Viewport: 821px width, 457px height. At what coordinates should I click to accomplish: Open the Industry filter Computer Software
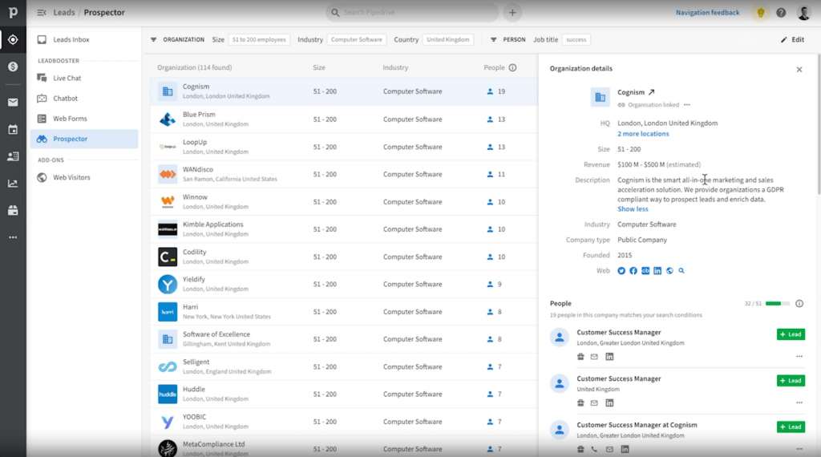click(x=357, y=40)
